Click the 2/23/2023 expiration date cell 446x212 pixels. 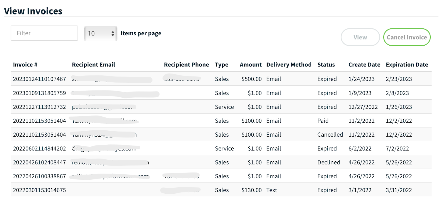pos(399,79)
